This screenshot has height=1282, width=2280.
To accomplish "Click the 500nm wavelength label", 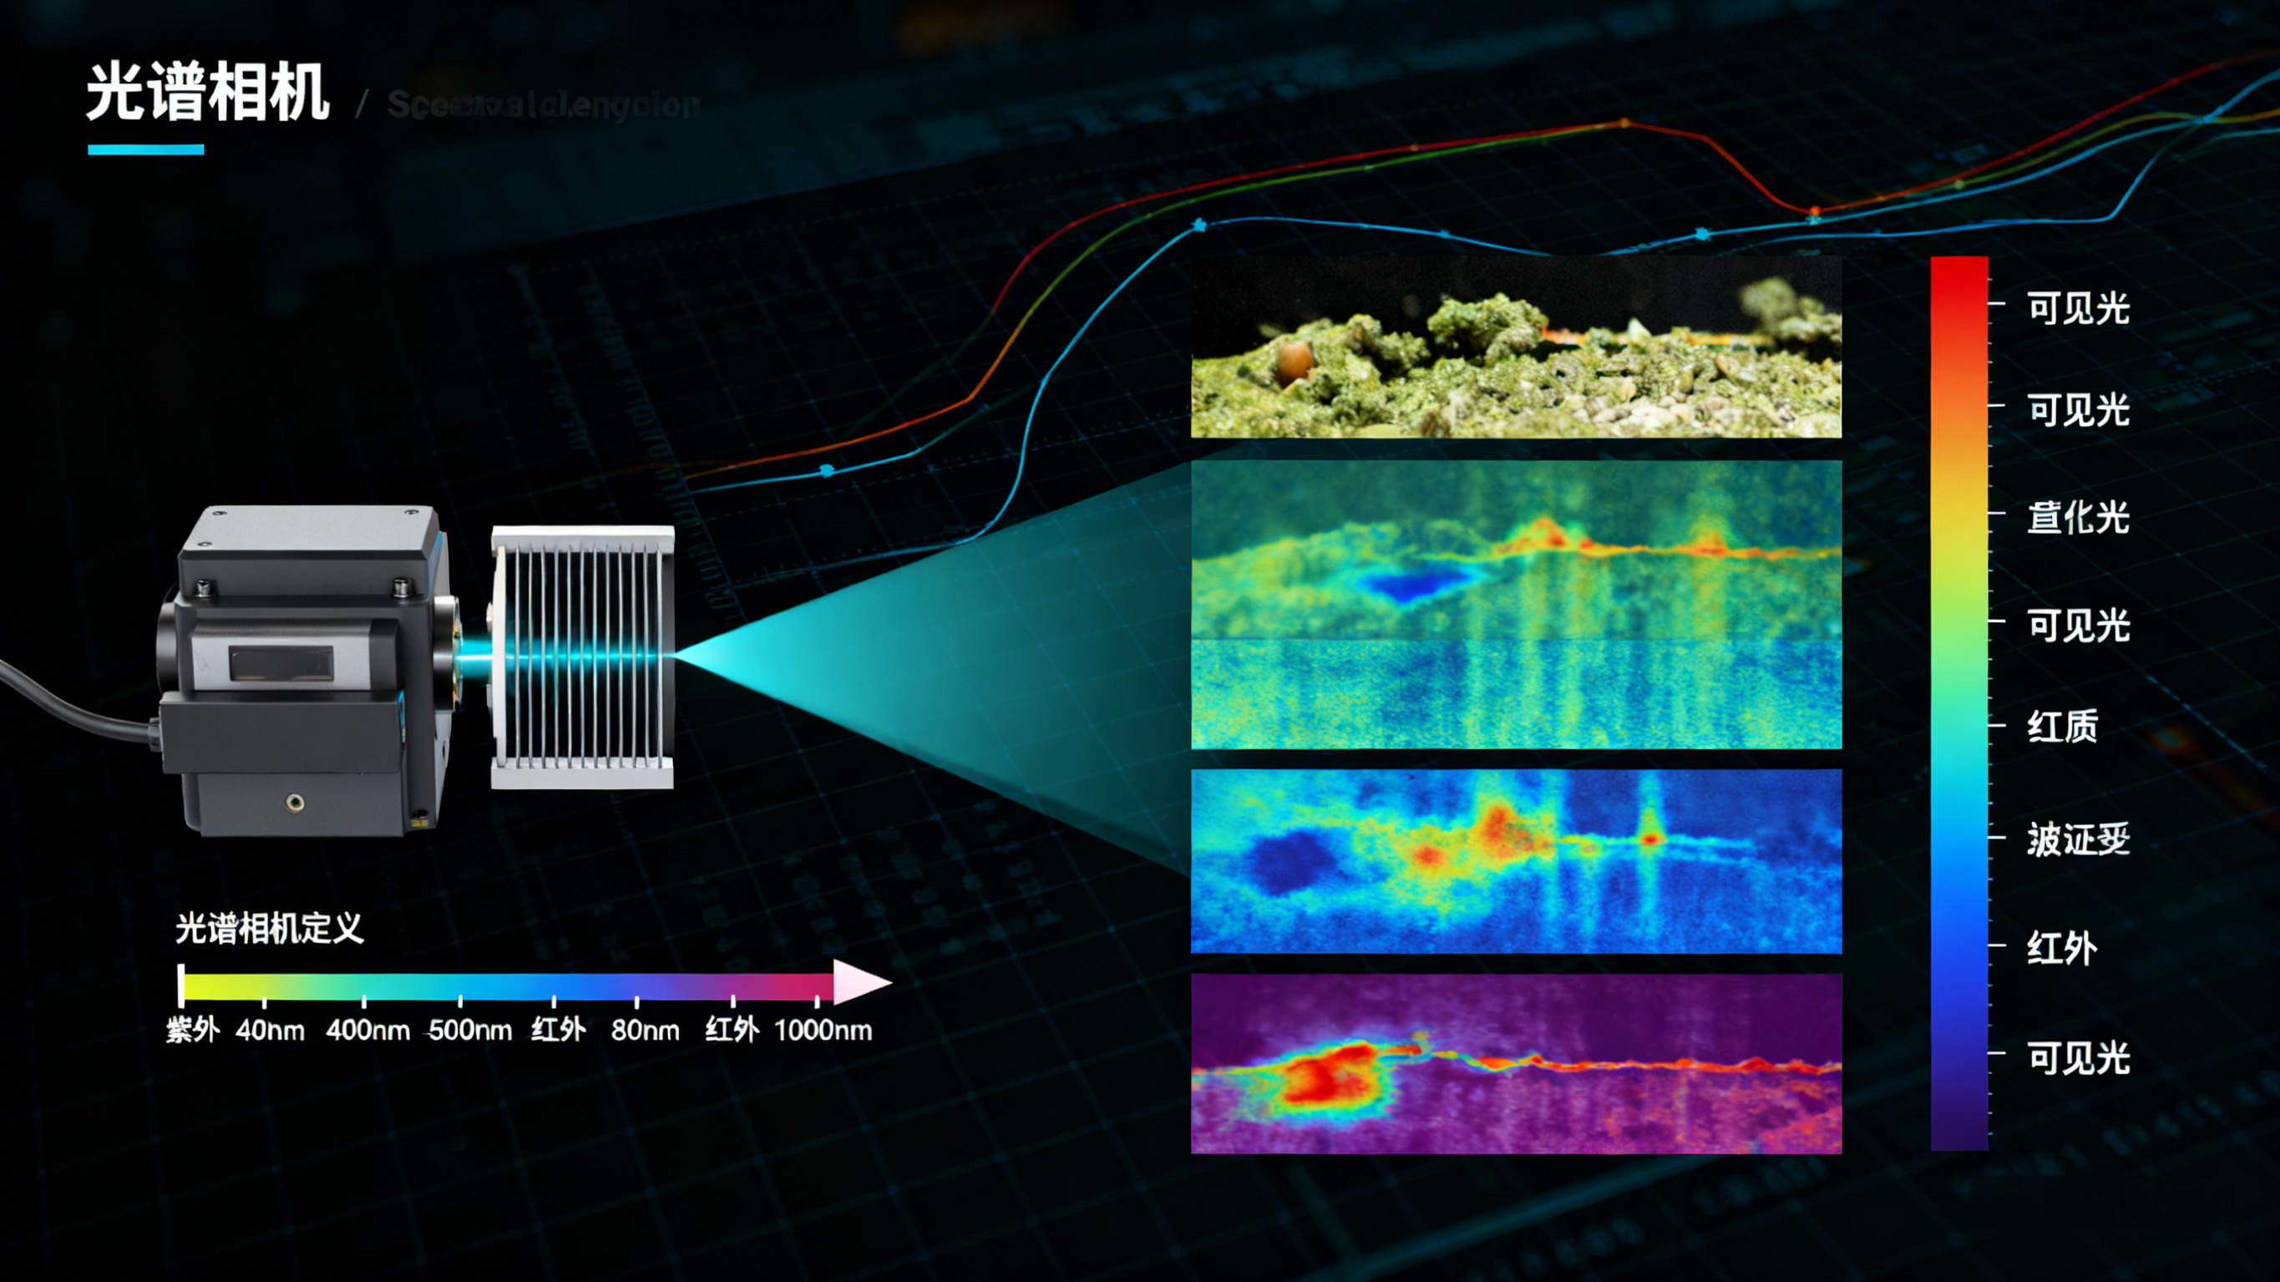I will click(470, 1031).
